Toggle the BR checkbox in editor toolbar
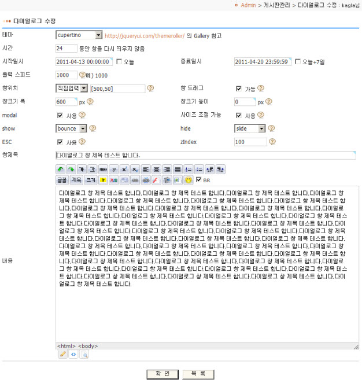The width and height of the screenshot is (362, 383). tap(198, 181)
